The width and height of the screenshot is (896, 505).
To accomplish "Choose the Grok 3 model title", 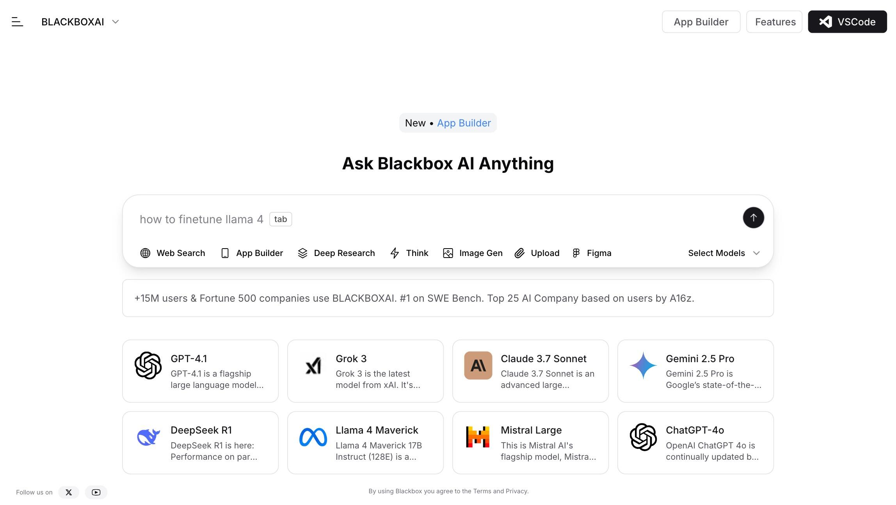I will (x=351, y=359).
